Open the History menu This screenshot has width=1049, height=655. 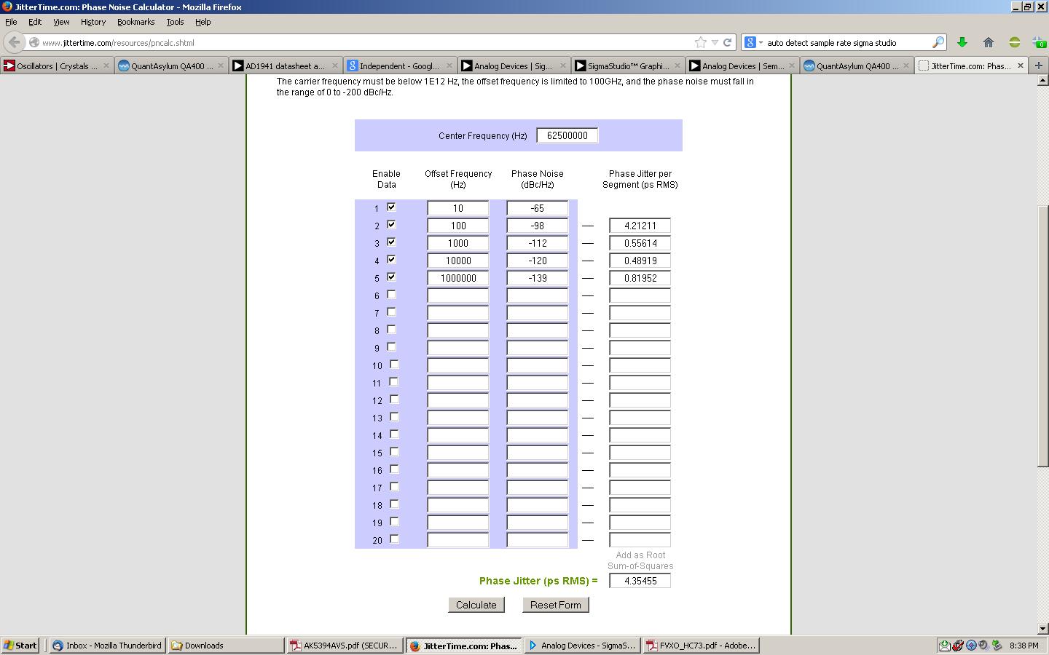click(93, 22)
